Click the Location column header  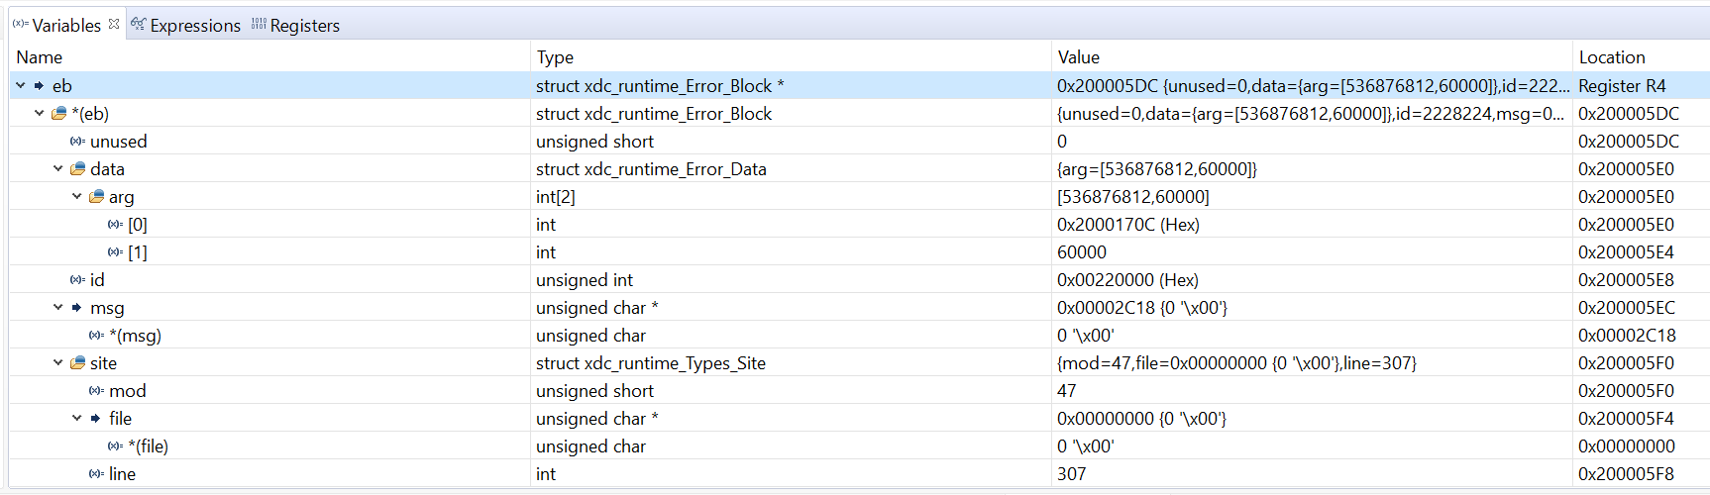point(1611,57)
